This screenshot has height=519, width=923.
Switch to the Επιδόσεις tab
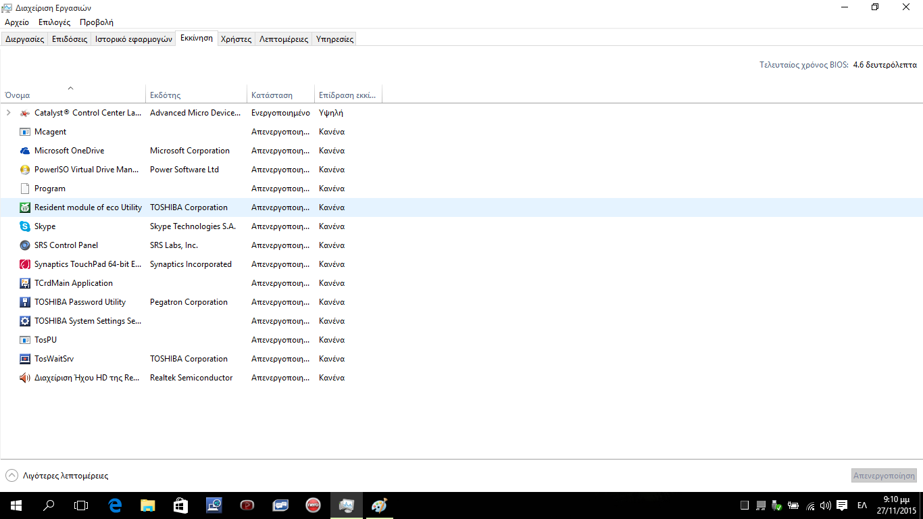[x=70, y=39]
